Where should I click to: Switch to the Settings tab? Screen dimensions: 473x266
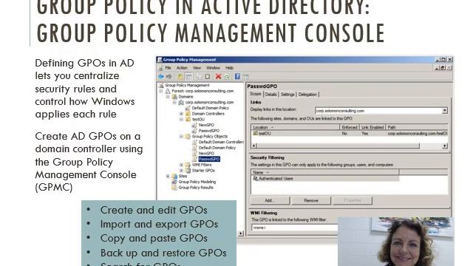pos(287,95)
